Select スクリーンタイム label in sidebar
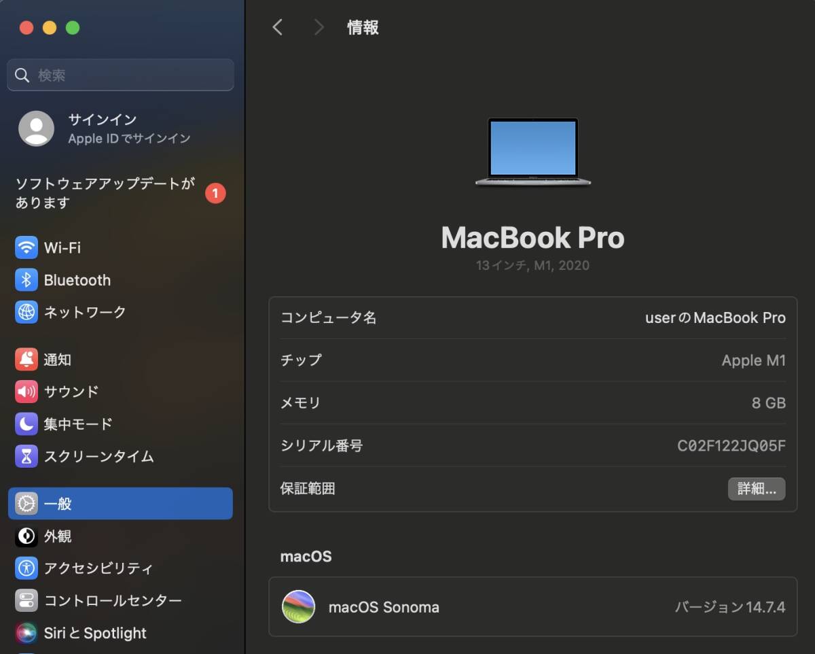This screenshot has width=815, height=654. pyautogui.click(x=99, y=456)
